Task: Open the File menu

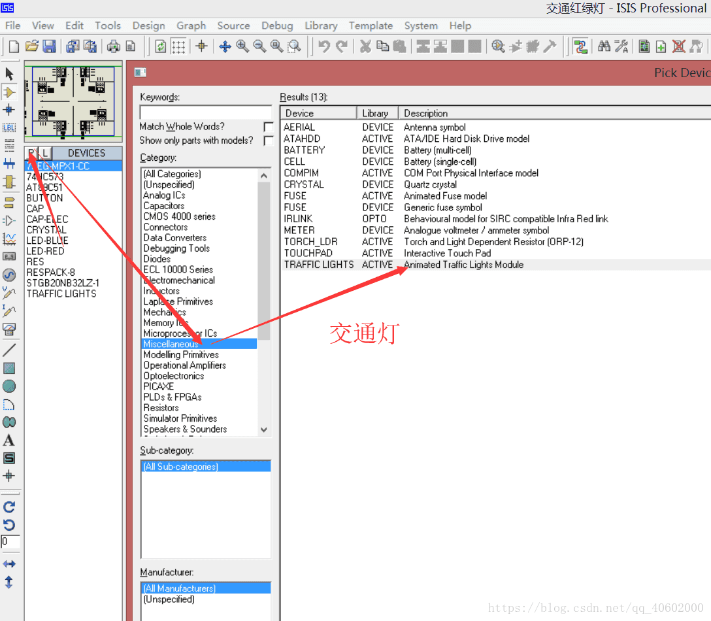Action: tap(12, 26)
